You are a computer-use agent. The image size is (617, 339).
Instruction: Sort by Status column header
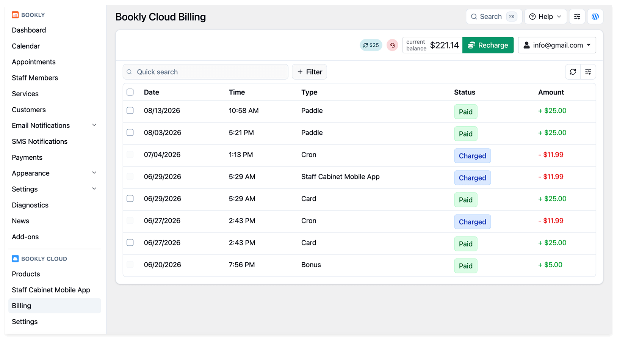(465, 92)
